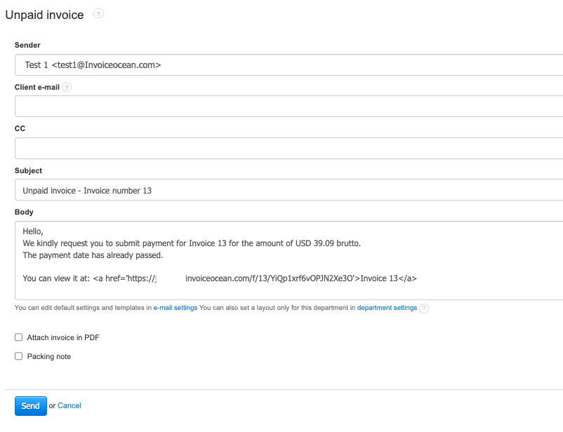Screen dimensions: 563x432
Task: Click the Client e-mail label text
Action: tap(37, 88)
